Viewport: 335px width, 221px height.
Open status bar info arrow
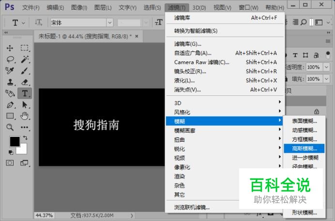pyautogui.click(x=132, y=216)
